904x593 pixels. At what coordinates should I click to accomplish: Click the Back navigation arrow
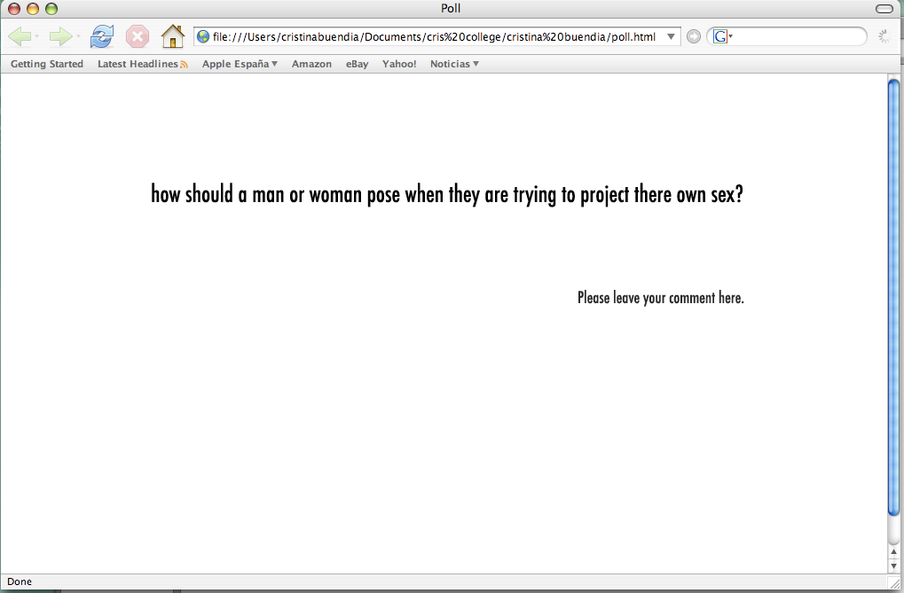[x=20, y=36]
